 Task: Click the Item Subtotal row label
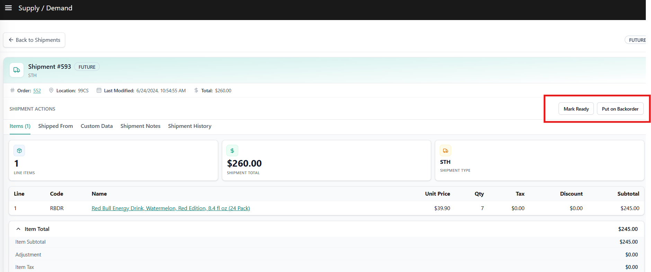pos(30,242)
